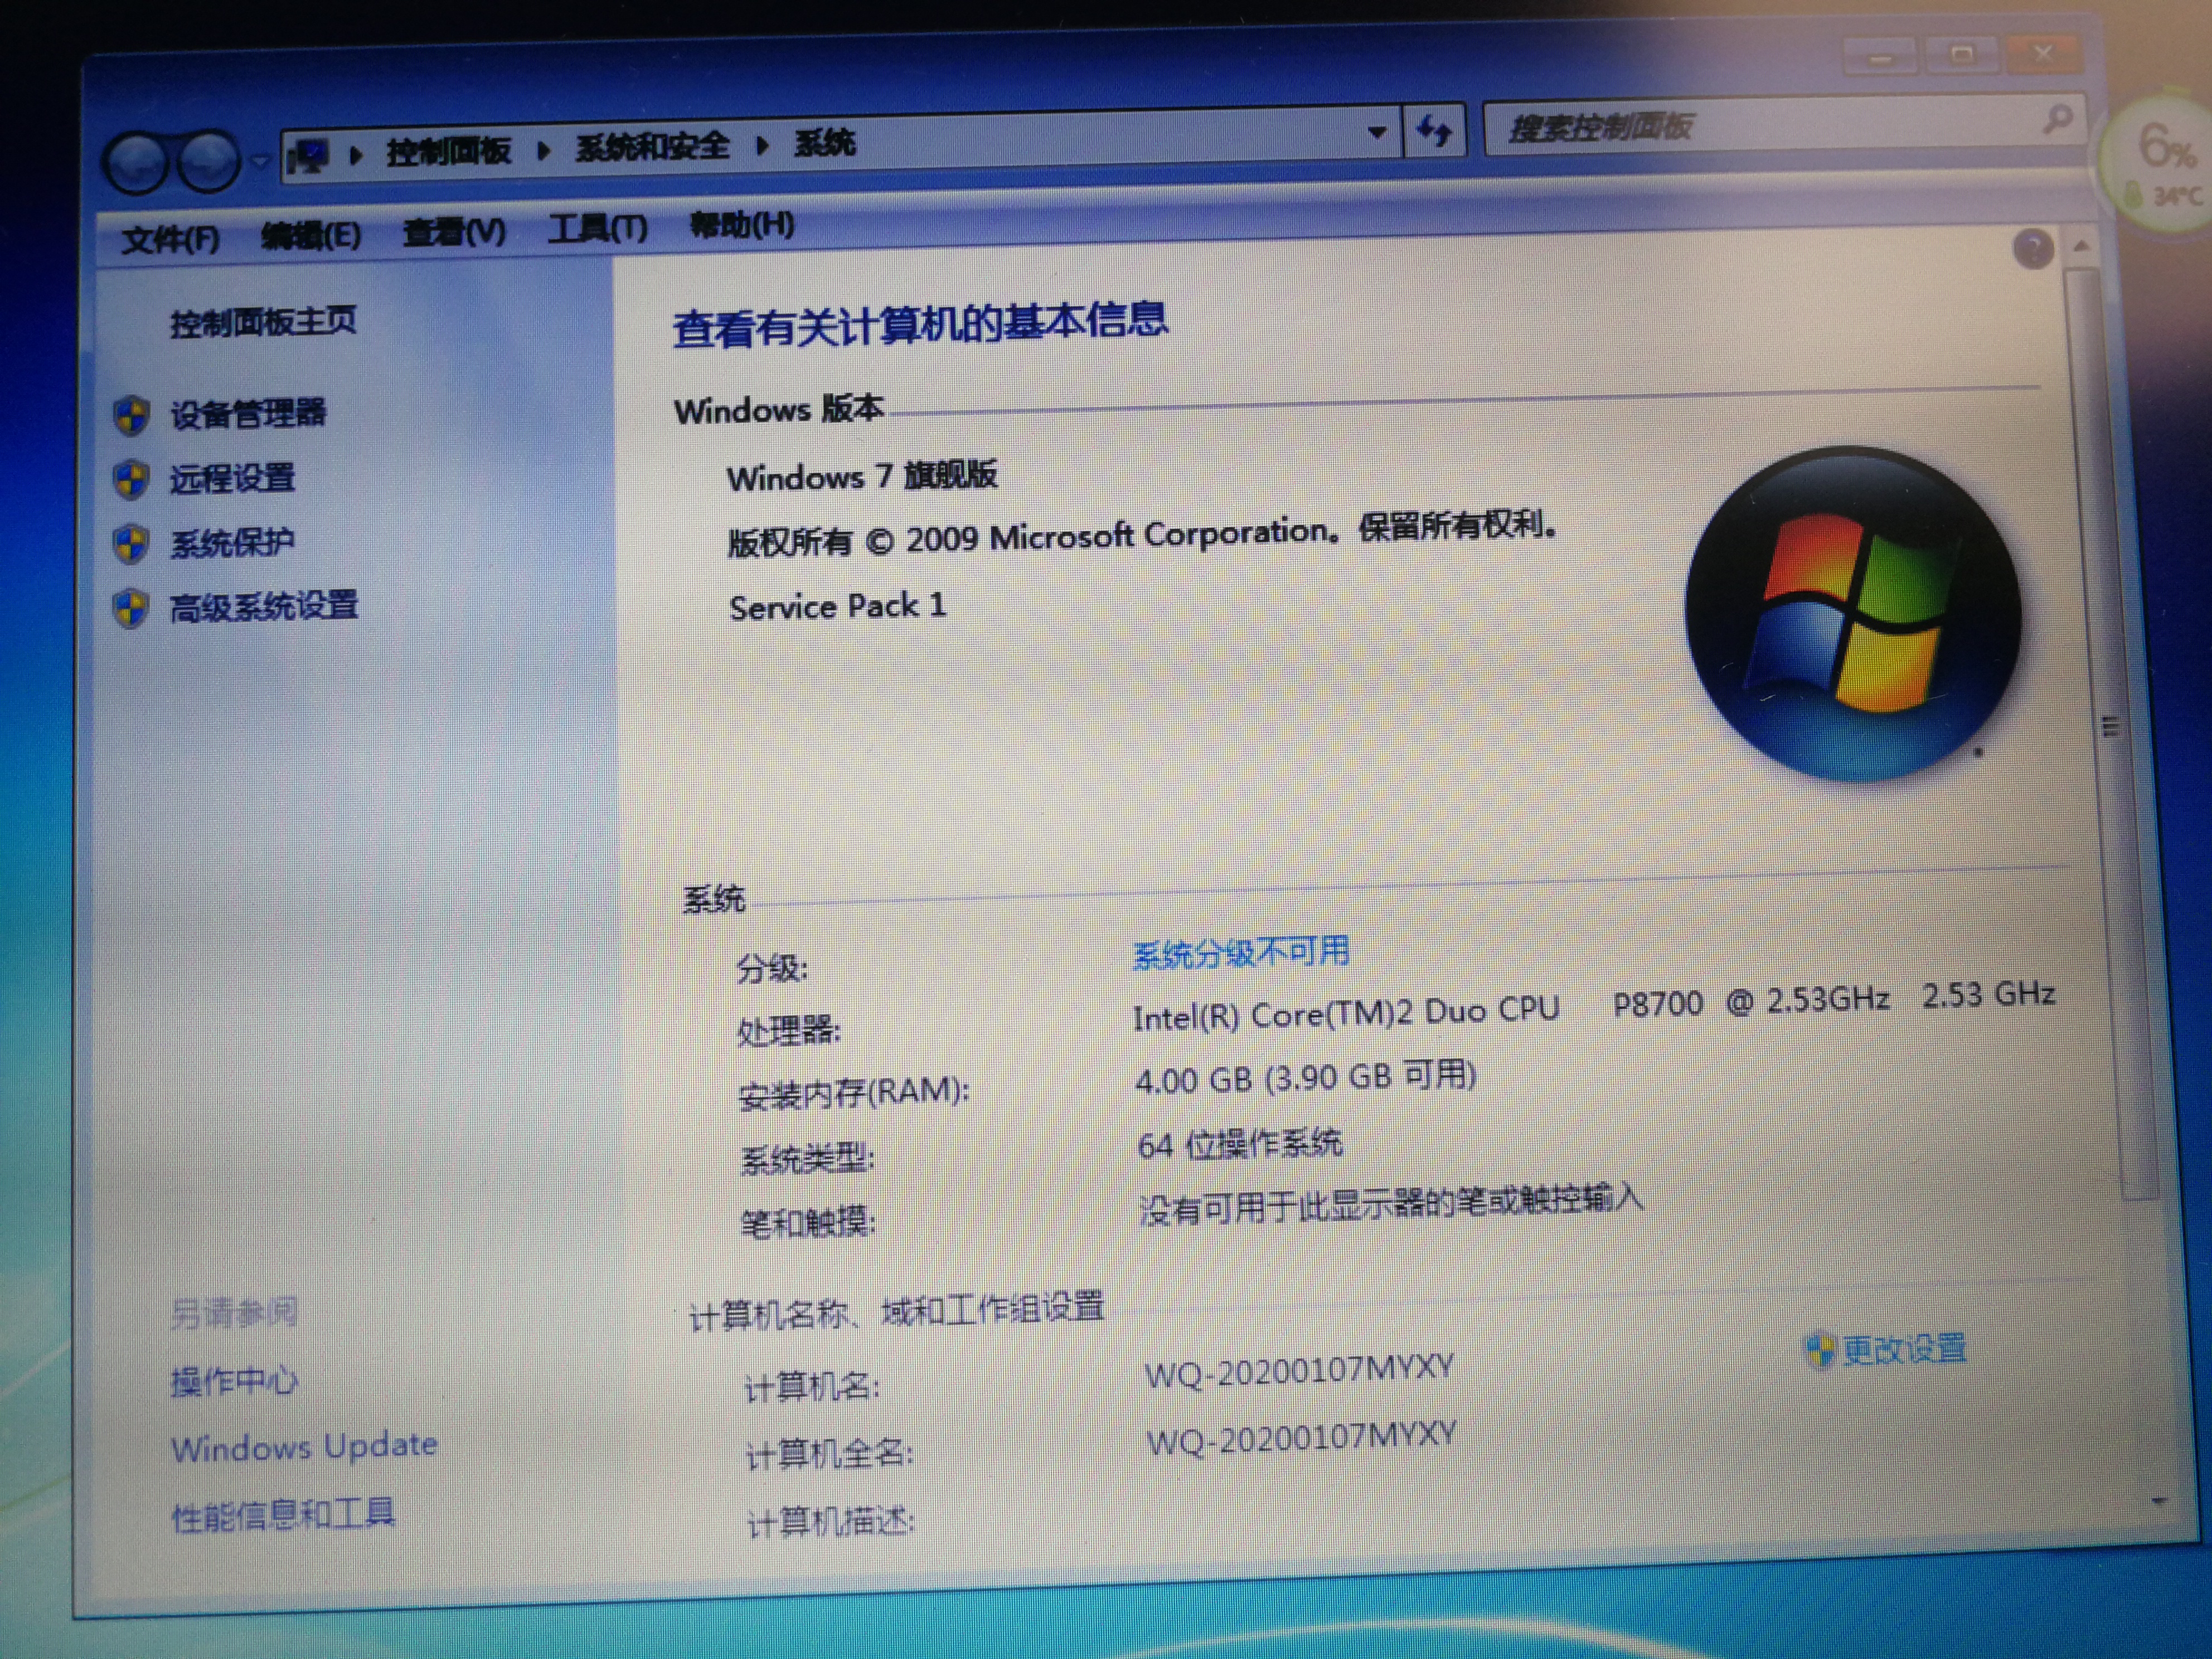This screenshot has height=1659, width=2212.
Task: Click the text Windows 7 旗舰版
Action: (x=862, y=476)
